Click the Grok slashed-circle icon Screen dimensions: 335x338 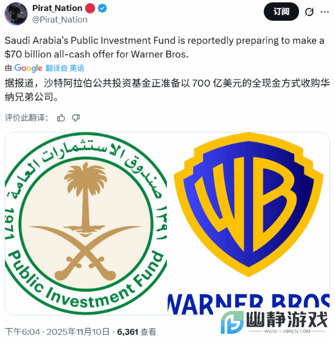pos(309,12)
